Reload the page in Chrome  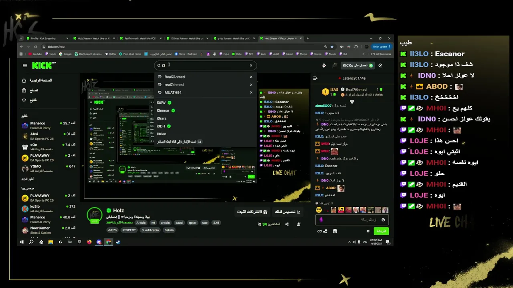(36, 47)
